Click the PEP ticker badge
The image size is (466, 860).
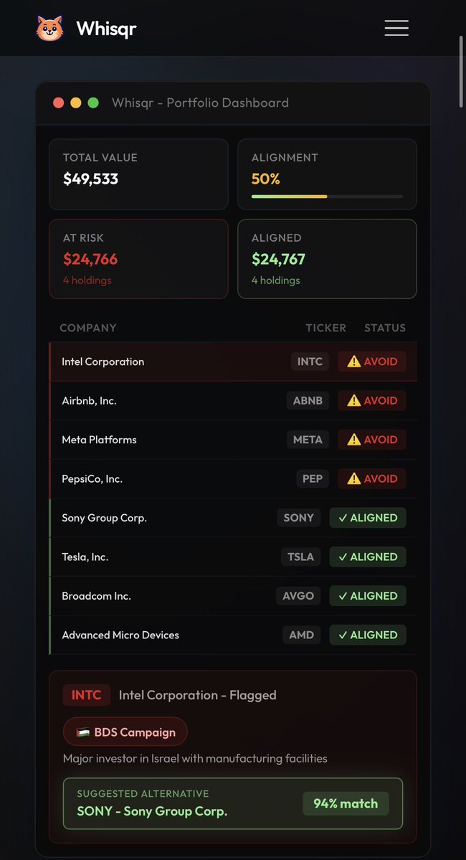pyautogui.click(x=313, y=478)
